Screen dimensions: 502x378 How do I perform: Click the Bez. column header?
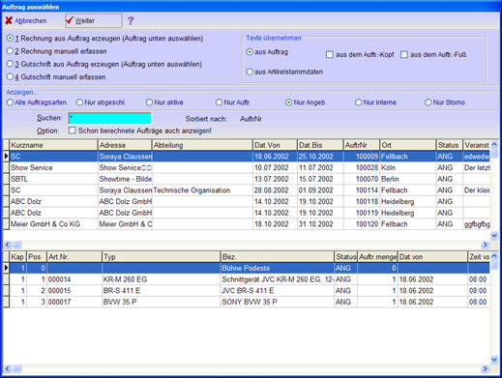(278, 257)
